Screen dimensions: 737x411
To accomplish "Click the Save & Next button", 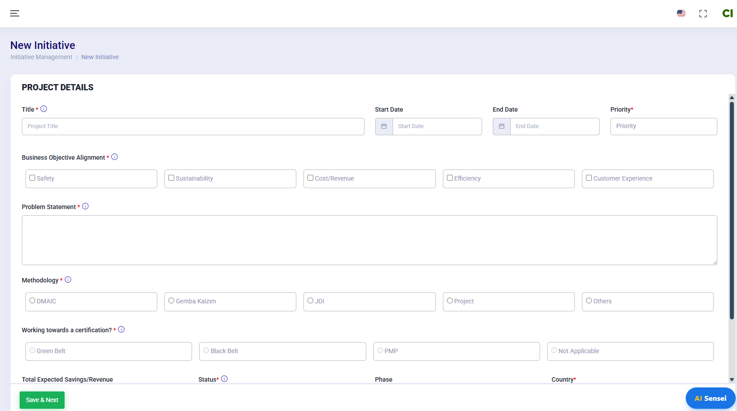I will click(42, 400).
